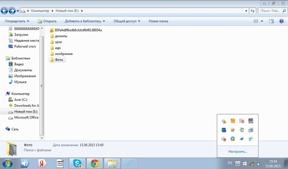This screenshot has height=169, width=288.
Task: Click the Yandex taskbar icon
Action: [x=43, y=163]
